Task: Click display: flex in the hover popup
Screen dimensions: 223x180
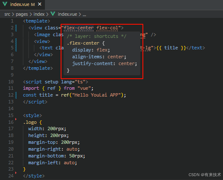Action: pos(91,50)
